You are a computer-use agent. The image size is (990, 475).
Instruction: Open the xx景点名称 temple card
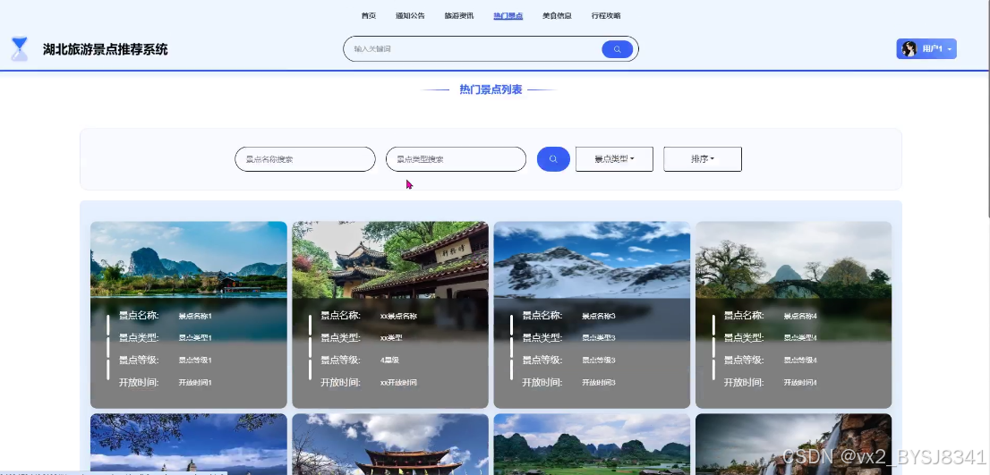point(390,315)
